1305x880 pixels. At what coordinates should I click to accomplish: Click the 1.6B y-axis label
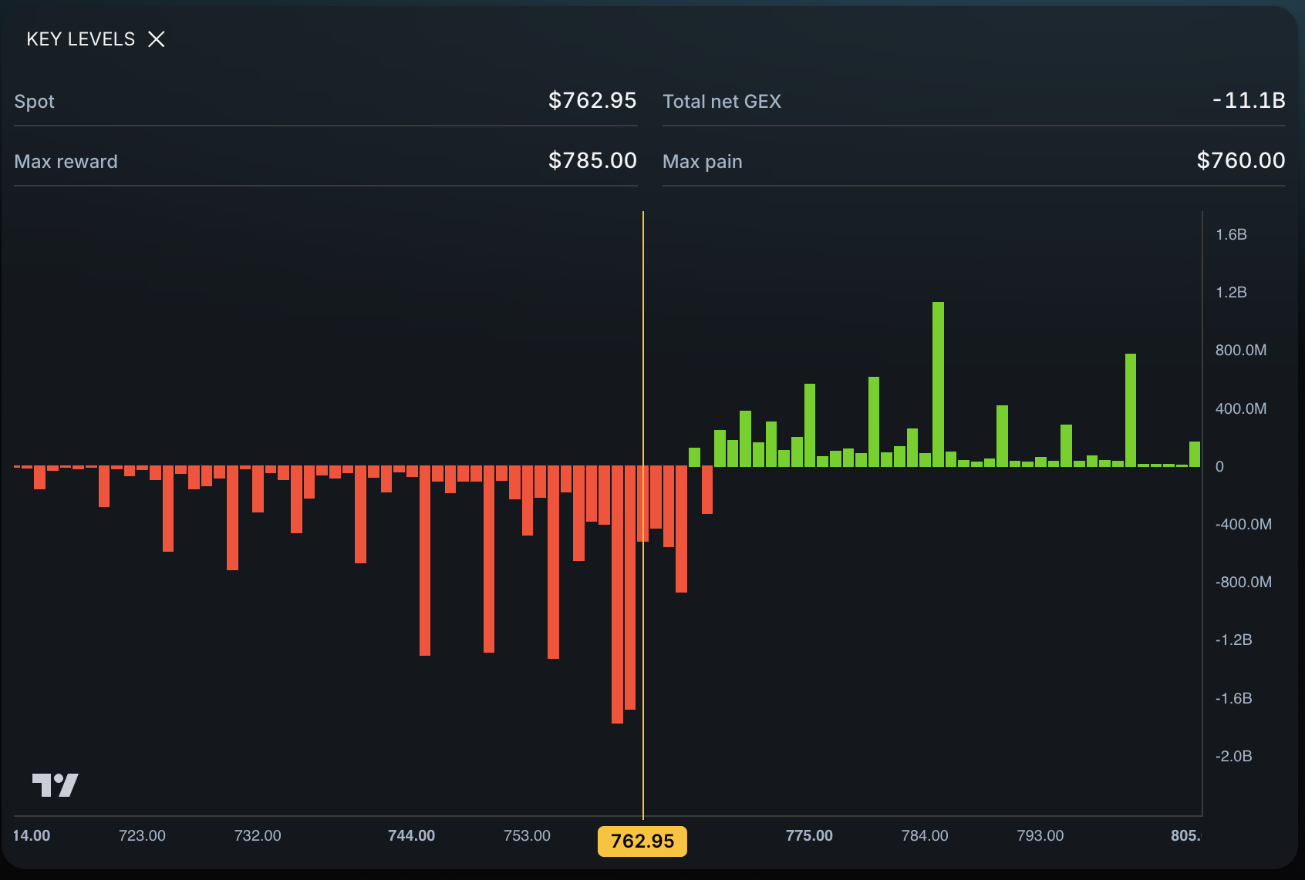(x=1231, y=234)
